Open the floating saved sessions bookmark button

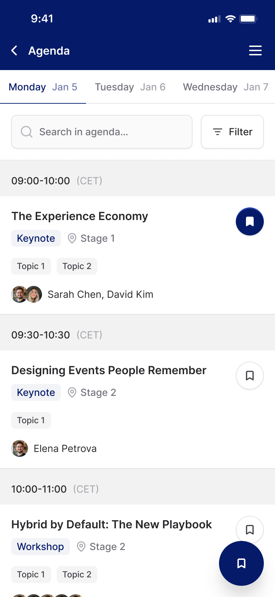241,563
